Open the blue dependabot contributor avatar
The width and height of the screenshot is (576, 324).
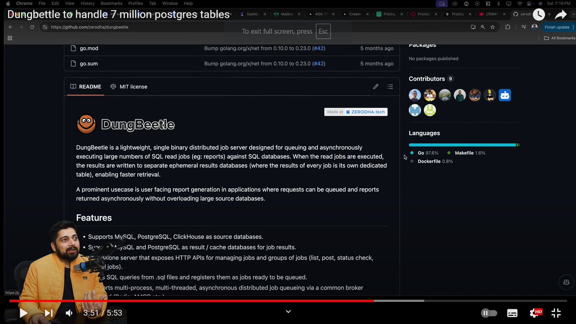(x=504, y=95)
